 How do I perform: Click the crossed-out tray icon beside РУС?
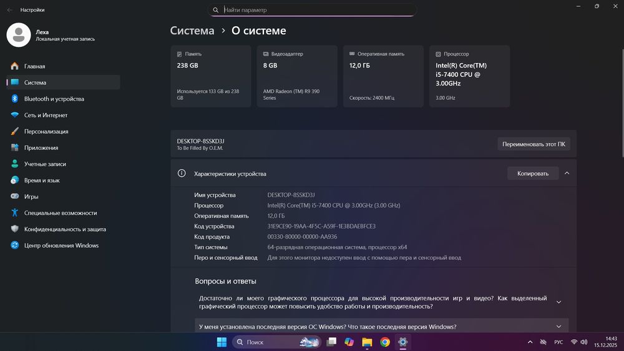544,342
